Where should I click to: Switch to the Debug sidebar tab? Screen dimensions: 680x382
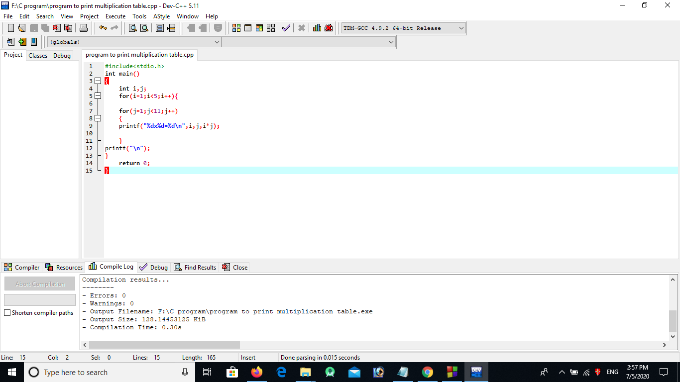point(62,56)
